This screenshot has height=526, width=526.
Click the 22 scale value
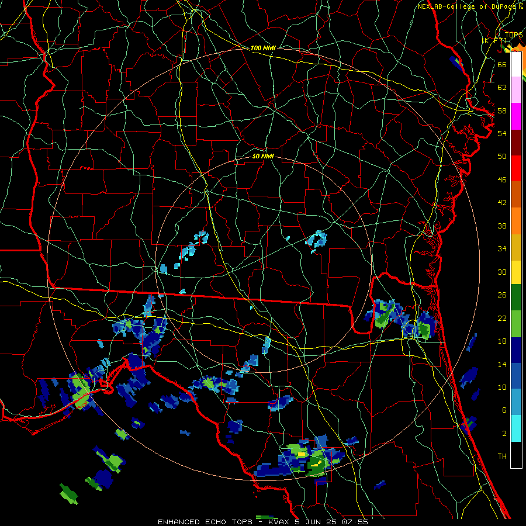click(x=502, y=318)
